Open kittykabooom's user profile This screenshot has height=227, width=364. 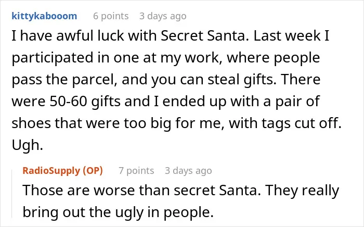[x=44, y=16]
